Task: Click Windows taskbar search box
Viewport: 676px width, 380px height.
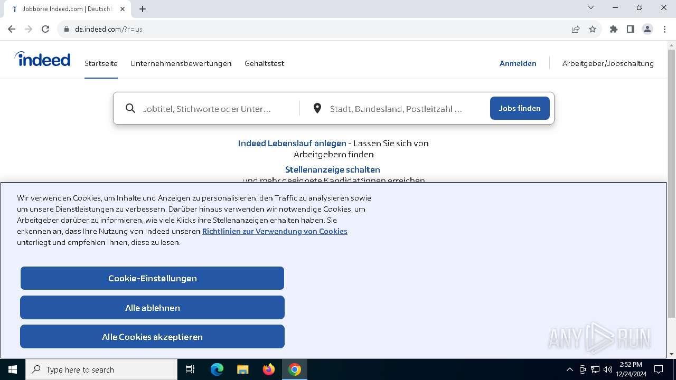Action: (x=101, y=369)
